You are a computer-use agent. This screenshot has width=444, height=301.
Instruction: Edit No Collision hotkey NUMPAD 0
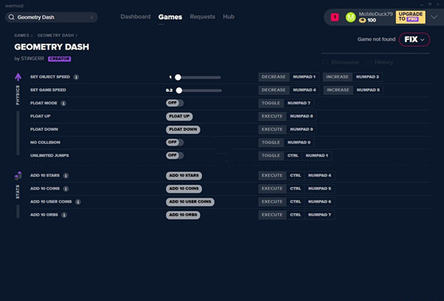(x=299, y=142)
